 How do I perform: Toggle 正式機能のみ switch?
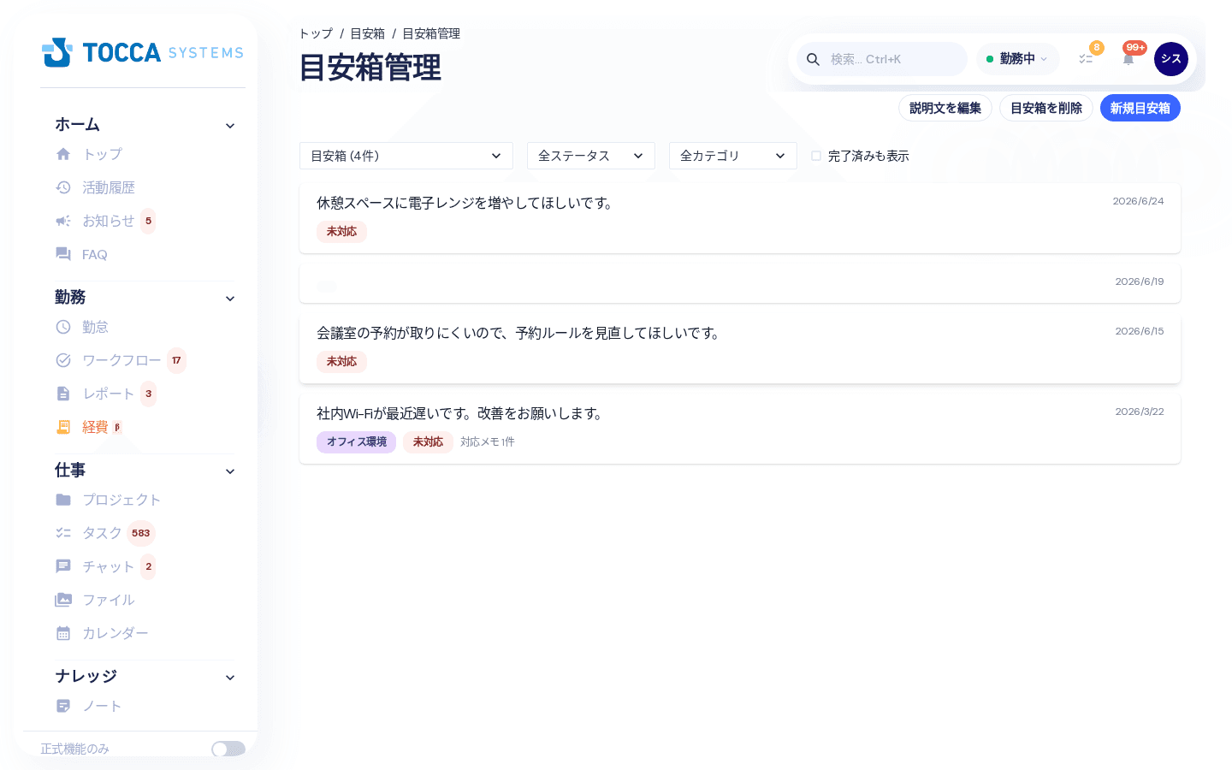[x=228, y=749]
